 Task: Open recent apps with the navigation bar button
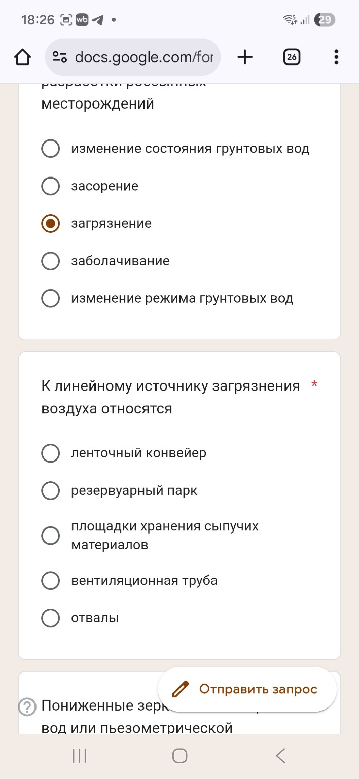tap(79, 755)
